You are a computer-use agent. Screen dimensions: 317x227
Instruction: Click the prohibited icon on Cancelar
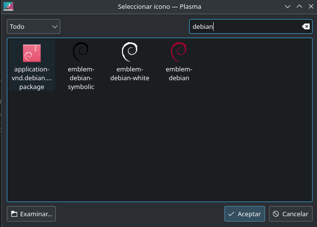[276, 214]
